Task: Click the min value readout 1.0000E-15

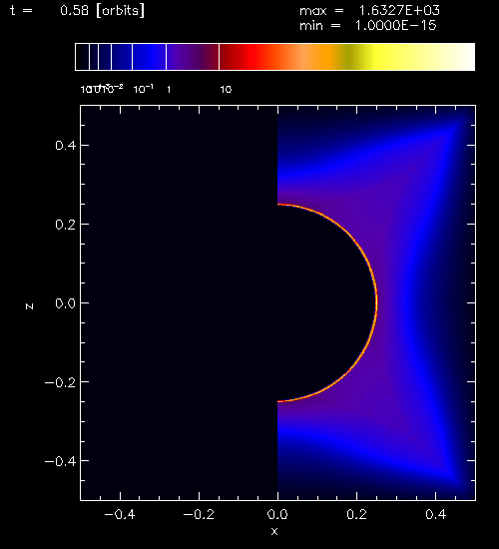Action: [395, 26]
